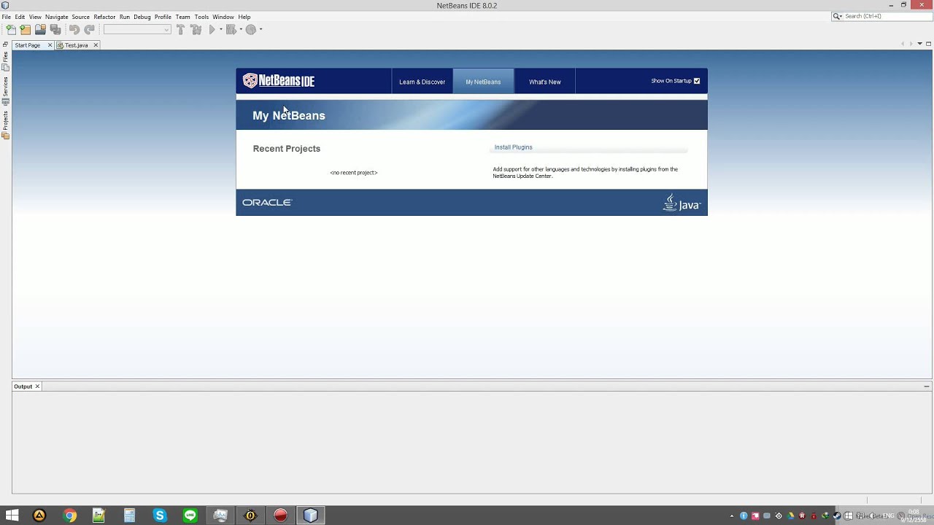Screen dimensions: 934x525
Task: Open Skype from the taskbar
Action: 160,516
